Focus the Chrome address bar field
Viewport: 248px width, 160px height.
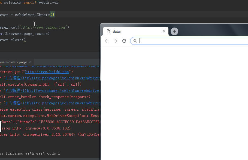pyautogui.click(x=190, y=41)
